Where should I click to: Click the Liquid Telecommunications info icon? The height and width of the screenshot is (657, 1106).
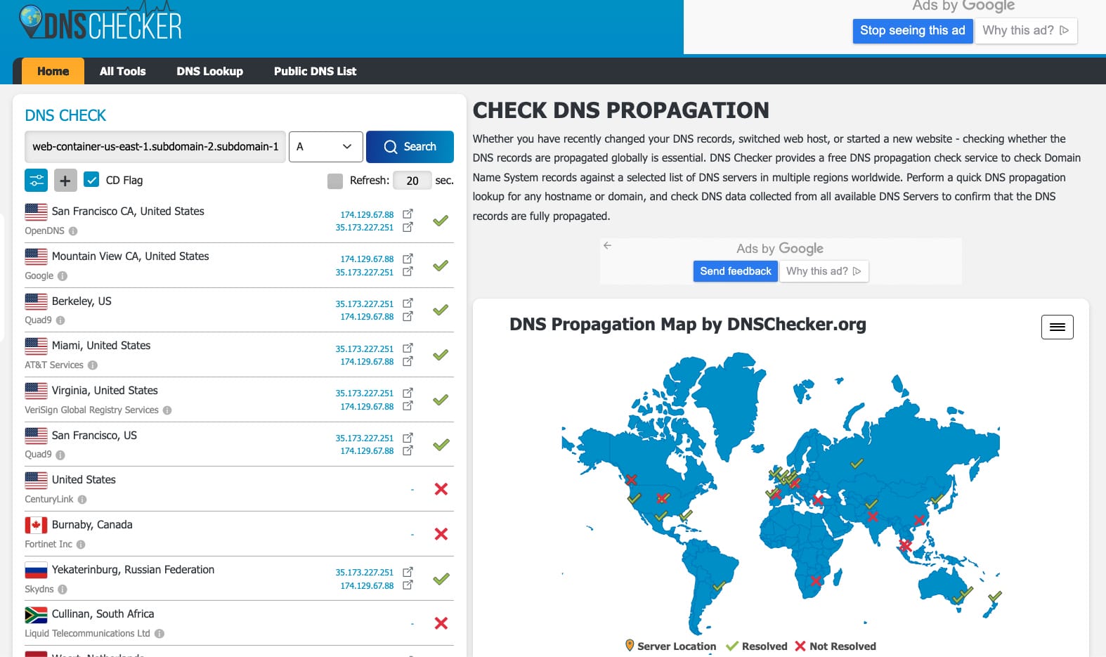160,634
